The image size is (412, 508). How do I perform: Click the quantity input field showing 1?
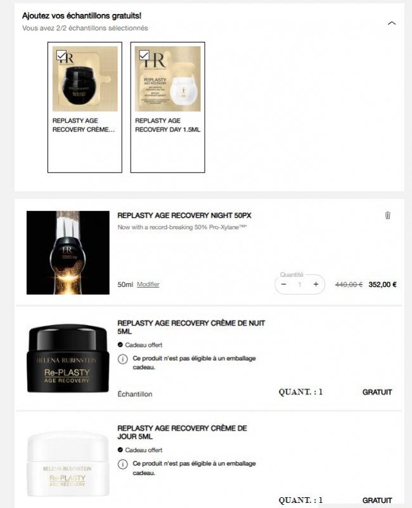pyautogui.click(x=300, y=284)
